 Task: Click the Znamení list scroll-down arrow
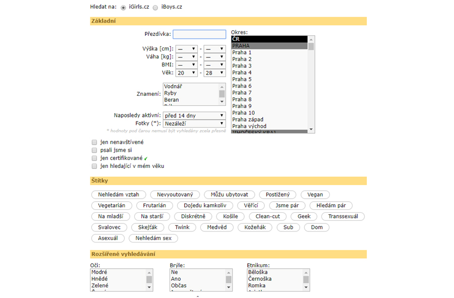click(x=222, y=101)
